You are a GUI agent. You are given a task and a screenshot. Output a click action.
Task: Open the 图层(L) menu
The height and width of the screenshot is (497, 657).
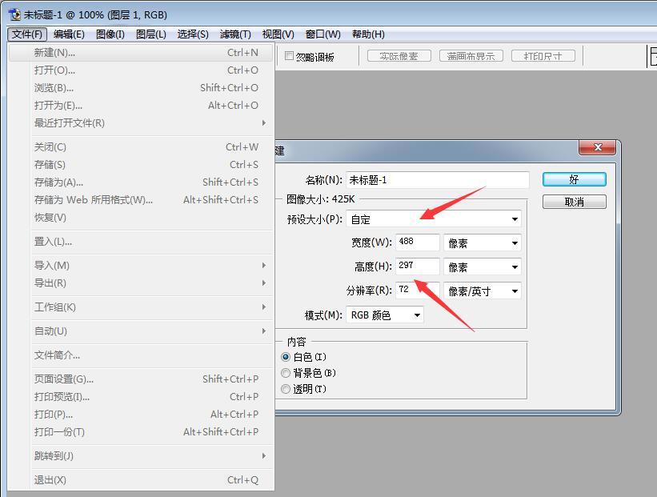150,34
